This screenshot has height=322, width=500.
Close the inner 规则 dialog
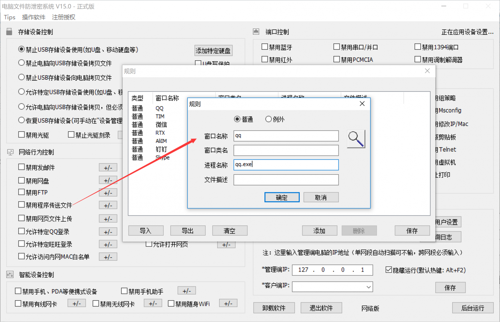(x=362, y=104)
